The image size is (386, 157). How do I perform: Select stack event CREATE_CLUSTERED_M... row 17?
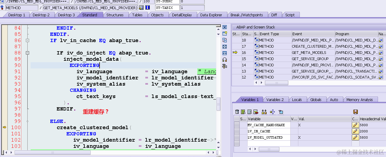(x=313, y=46)
